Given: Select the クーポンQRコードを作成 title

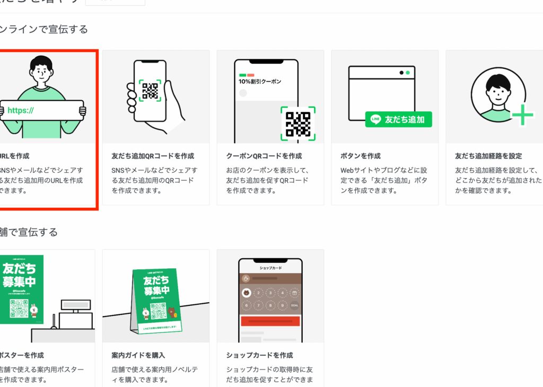Looking at the screenshot, I should [264, 156].
